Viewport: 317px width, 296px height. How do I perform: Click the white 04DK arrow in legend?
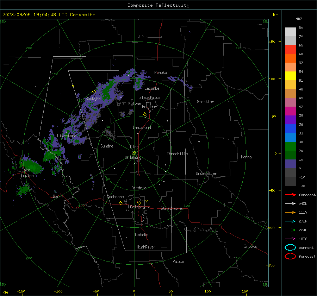[290, 203]
